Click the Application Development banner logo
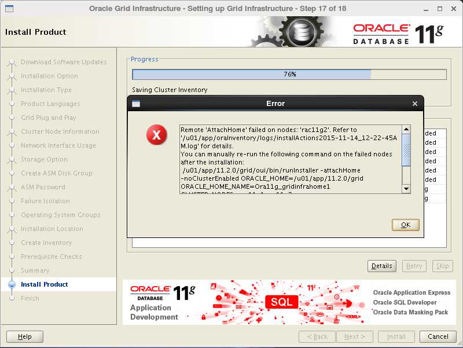The width and height of the screenshot is (463, 348). coord(163,303)
